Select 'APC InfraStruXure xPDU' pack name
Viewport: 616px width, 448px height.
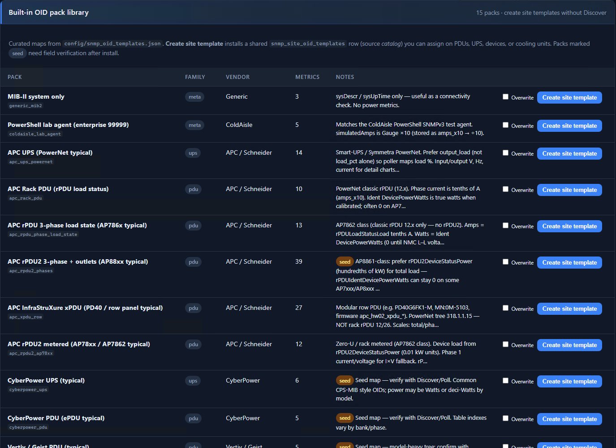tap(85, 308)
